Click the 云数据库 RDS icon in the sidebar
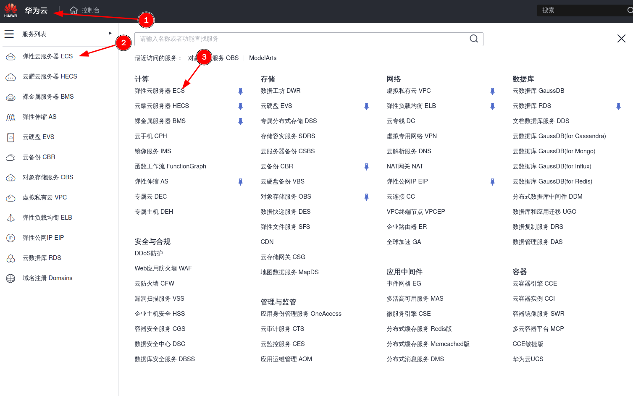633x396 pixels. click(11, 257)
